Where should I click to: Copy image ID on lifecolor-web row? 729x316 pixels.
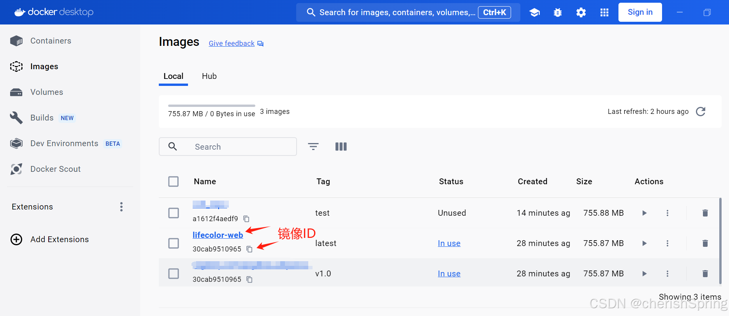pos(249,249)
